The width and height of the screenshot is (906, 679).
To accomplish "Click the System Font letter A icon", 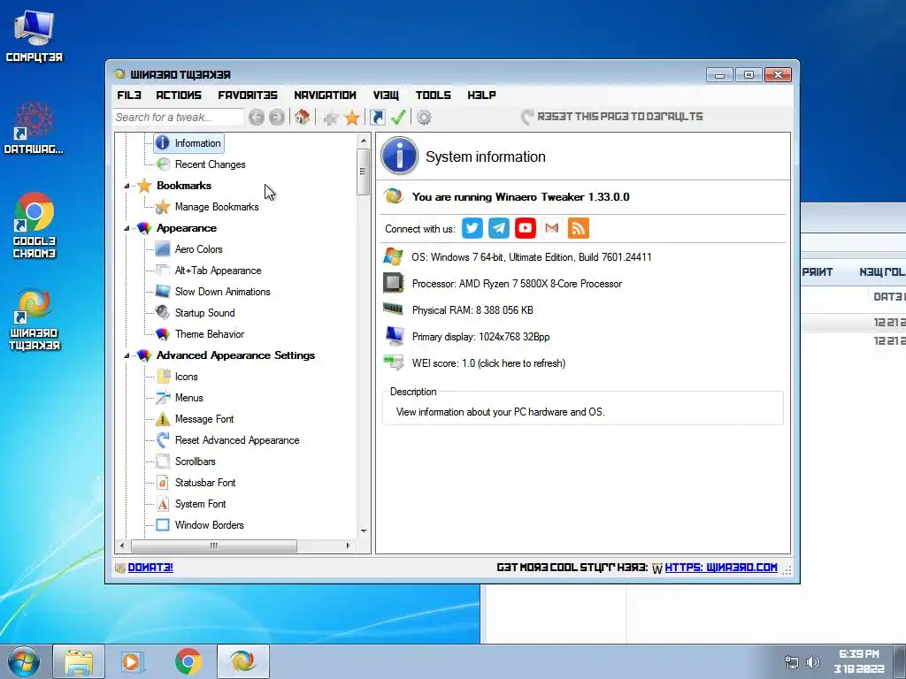I will point(163,503).
